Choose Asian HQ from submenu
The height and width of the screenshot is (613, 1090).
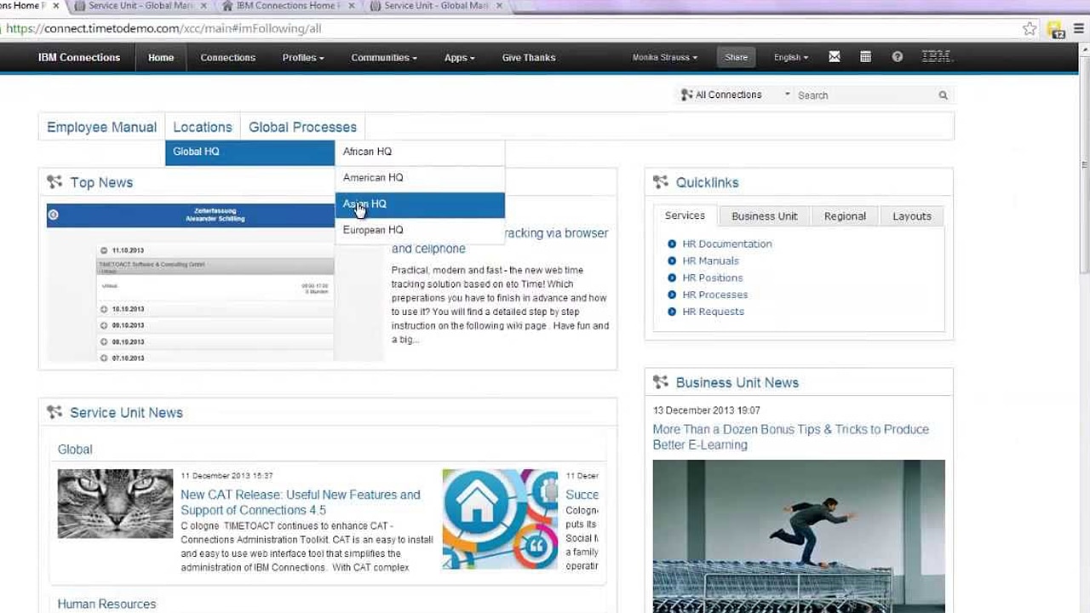click(x=420, y=204)
